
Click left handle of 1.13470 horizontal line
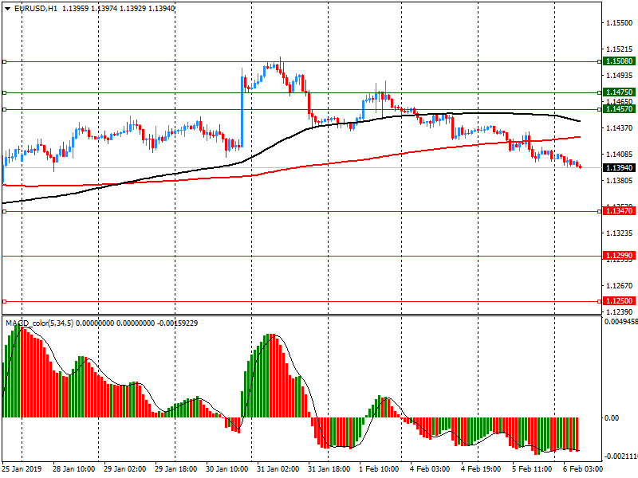click(4, 211)
